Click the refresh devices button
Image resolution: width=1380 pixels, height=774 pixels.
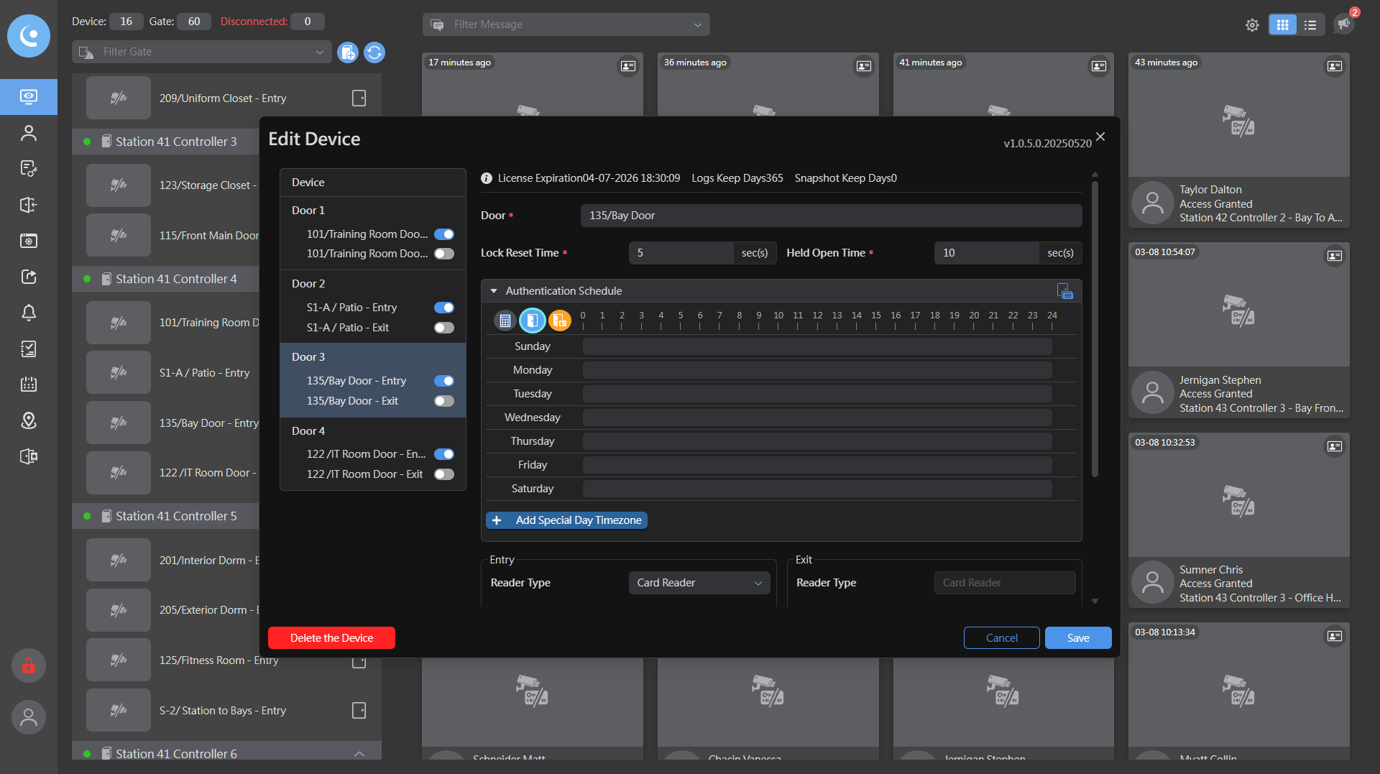(x=374, y=52)
